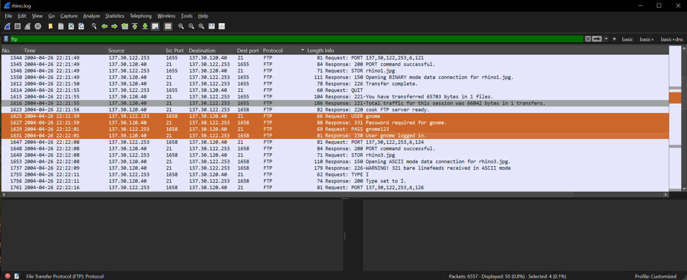Screen dimensions: 687x280
Task: Open the Edit menu
Action: click(x=22, y=16)
